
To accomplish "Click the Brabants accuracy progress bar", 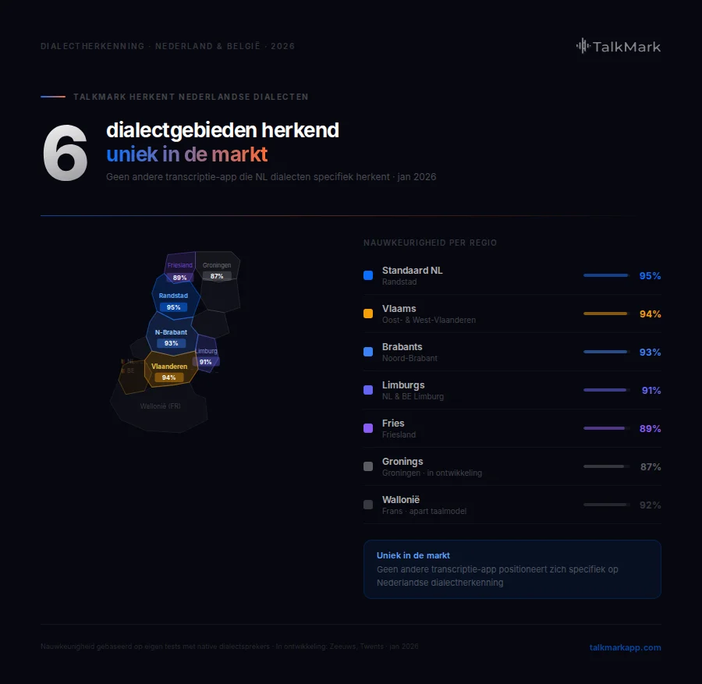I will click(607, 353).
